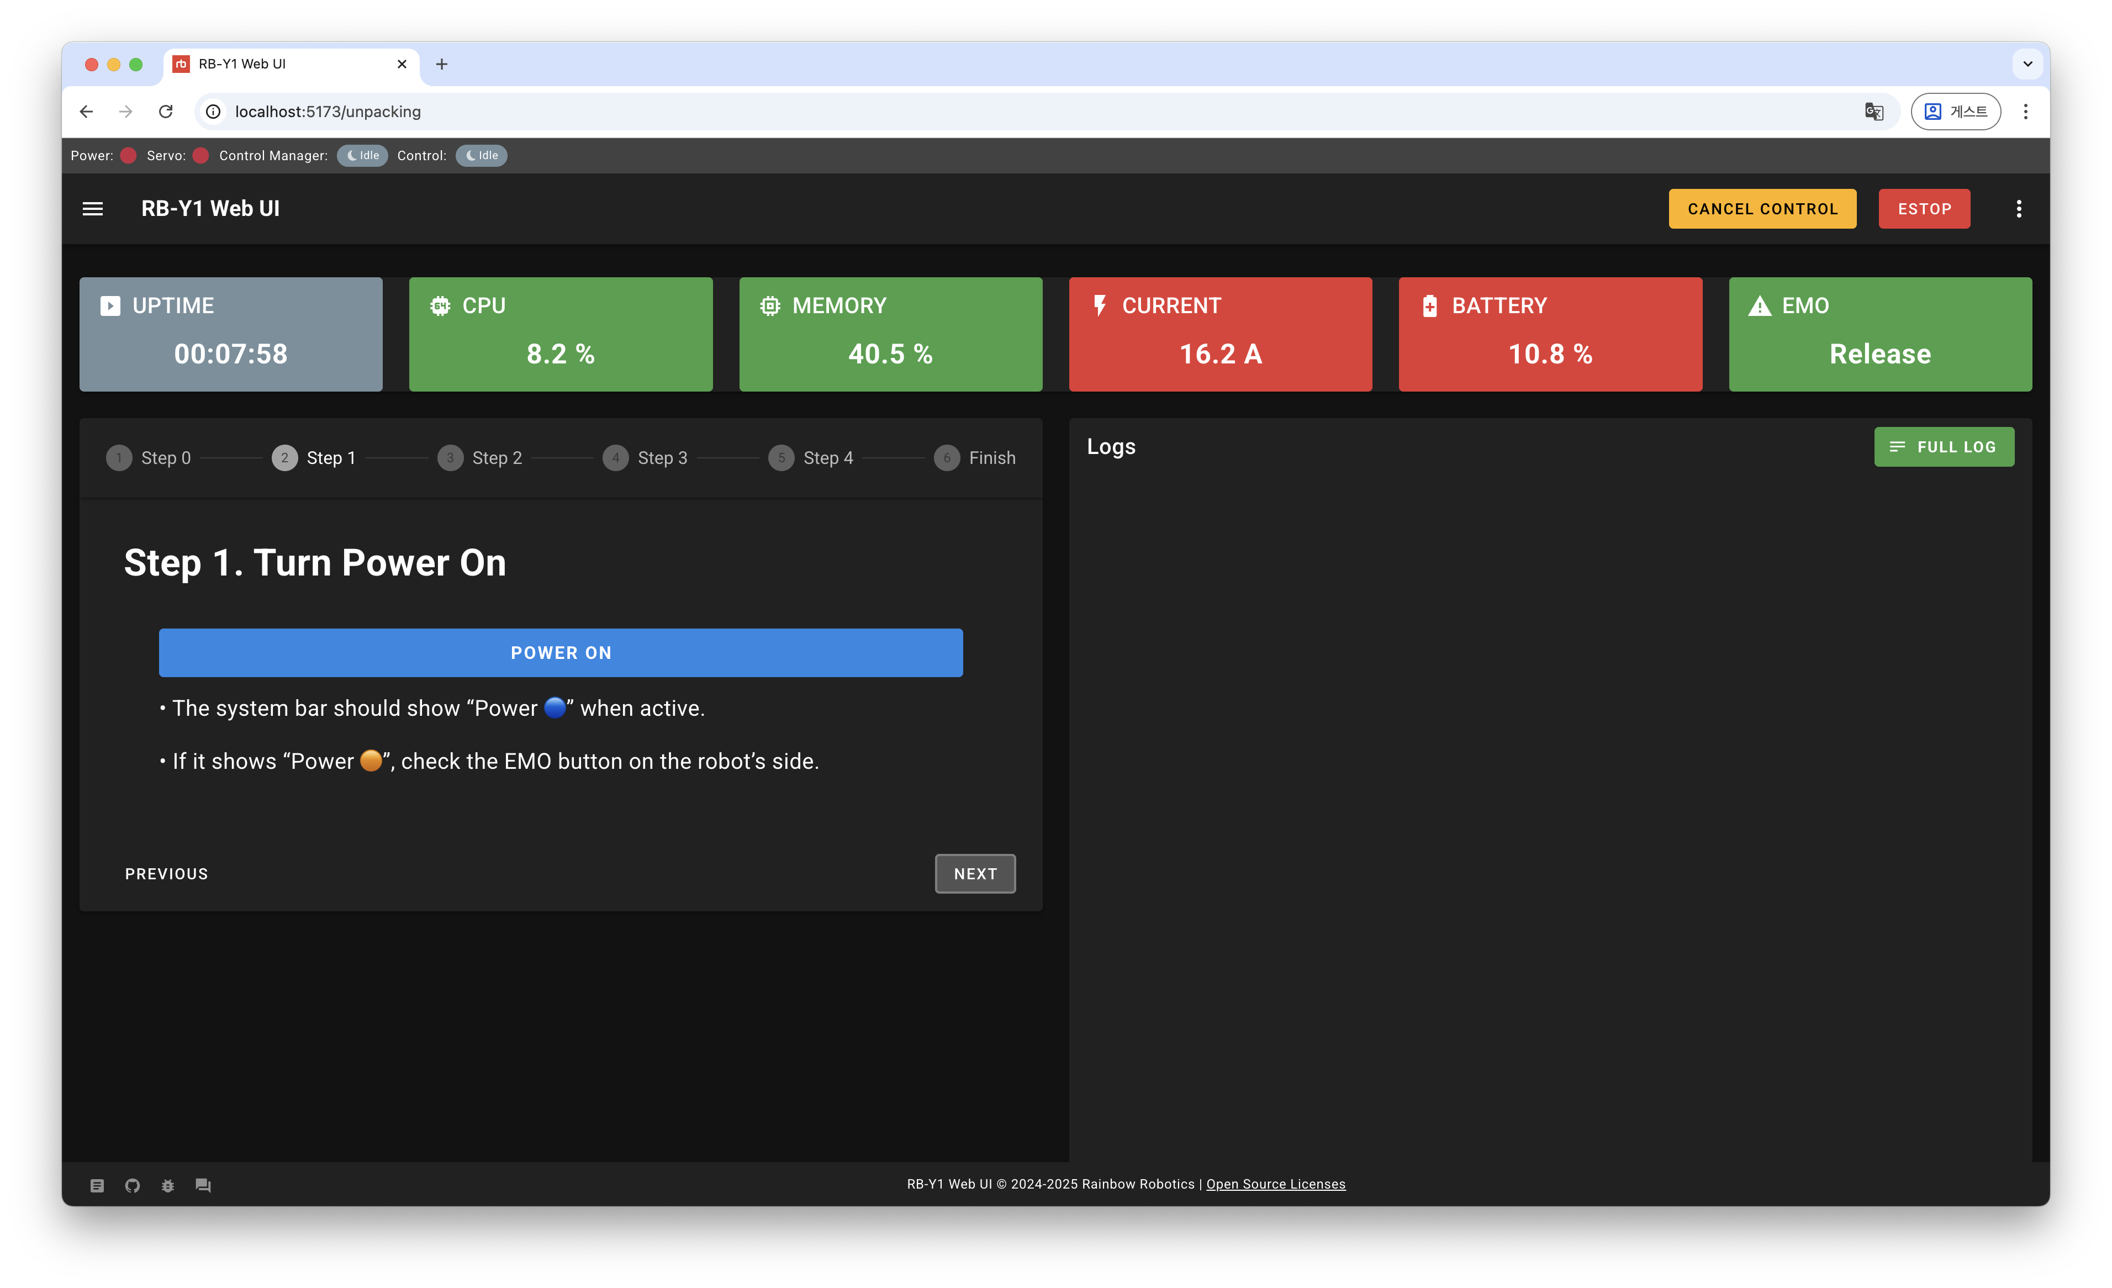Open the GitHub repository icon in footer
Image resolution: width=2112 pixels, height=1288 pixels.
click(x=132, y=1185)
